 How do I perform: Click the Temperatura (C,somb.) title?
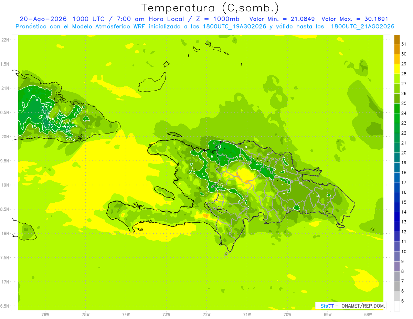(x=210, y=8)
